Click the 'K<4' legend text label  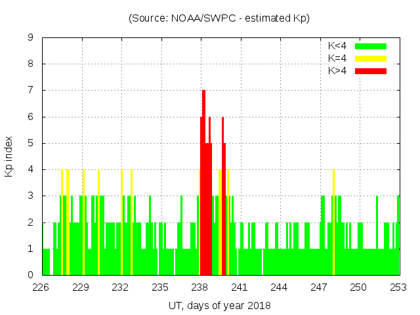click(x=337, y=46)
